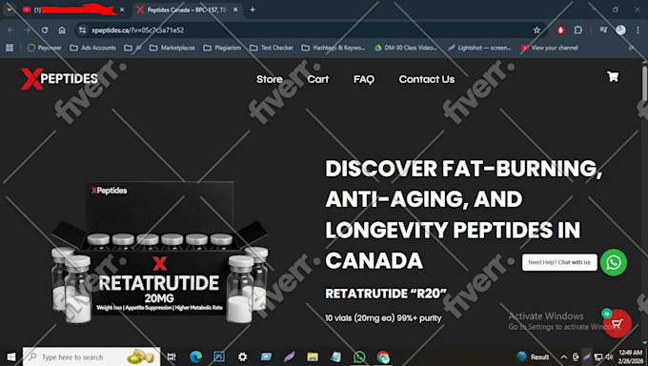The height and width of the screenshot is (366, 648).
Task: Click the Retatrutide 20MG product image
Action: 159,253
